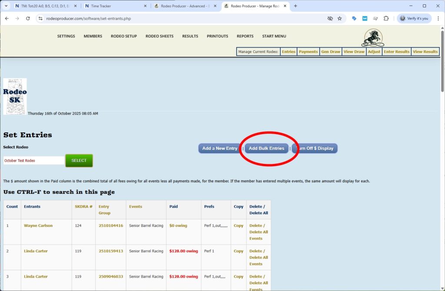Click the browser back arrow
The height and width of the screenshot is (291, 445).
(7, 18)
